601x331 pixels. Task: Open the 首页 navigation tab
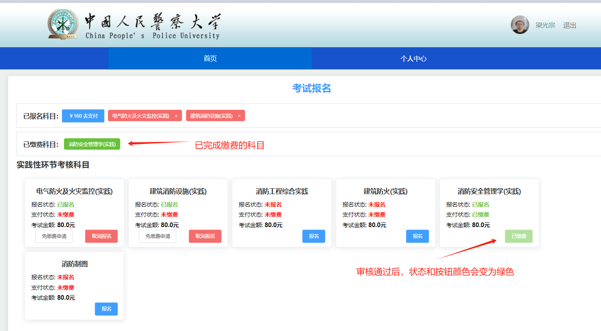(x=210, y=58)
